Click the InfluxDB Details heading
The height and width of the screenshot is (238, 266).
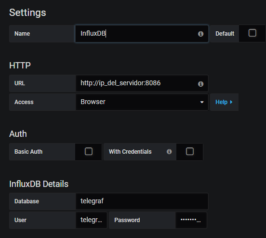(x=39, y=184)
